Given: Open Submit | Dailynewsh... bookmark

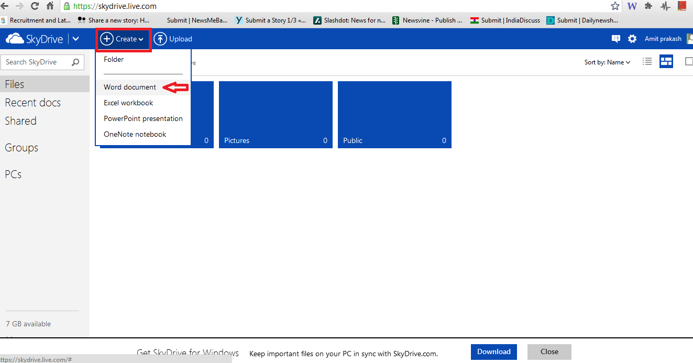Looking at the screenshot, I should (582, 20).
